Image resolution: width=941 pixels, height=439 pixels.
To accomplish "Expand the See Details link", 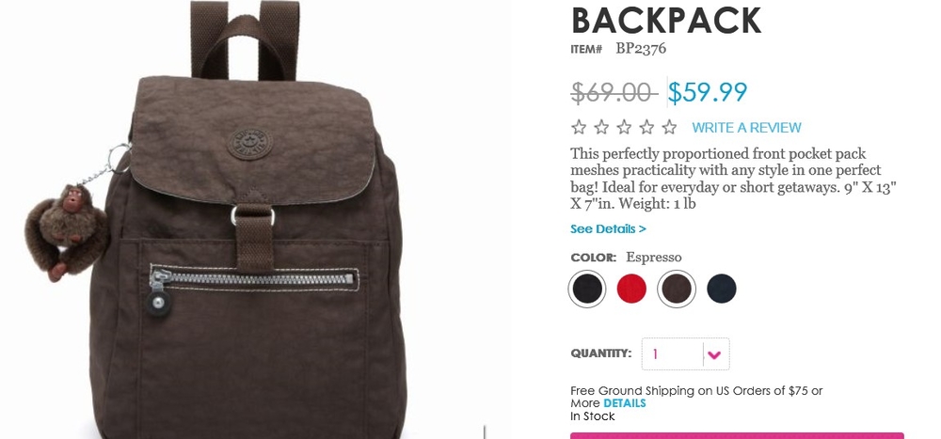I will click(x=608, y=229).
